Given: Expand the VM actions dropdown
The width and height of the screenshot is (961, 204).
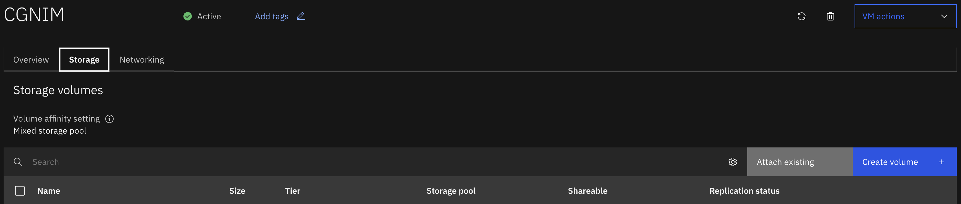Looking at the screenshot, I should pos(905,17).
